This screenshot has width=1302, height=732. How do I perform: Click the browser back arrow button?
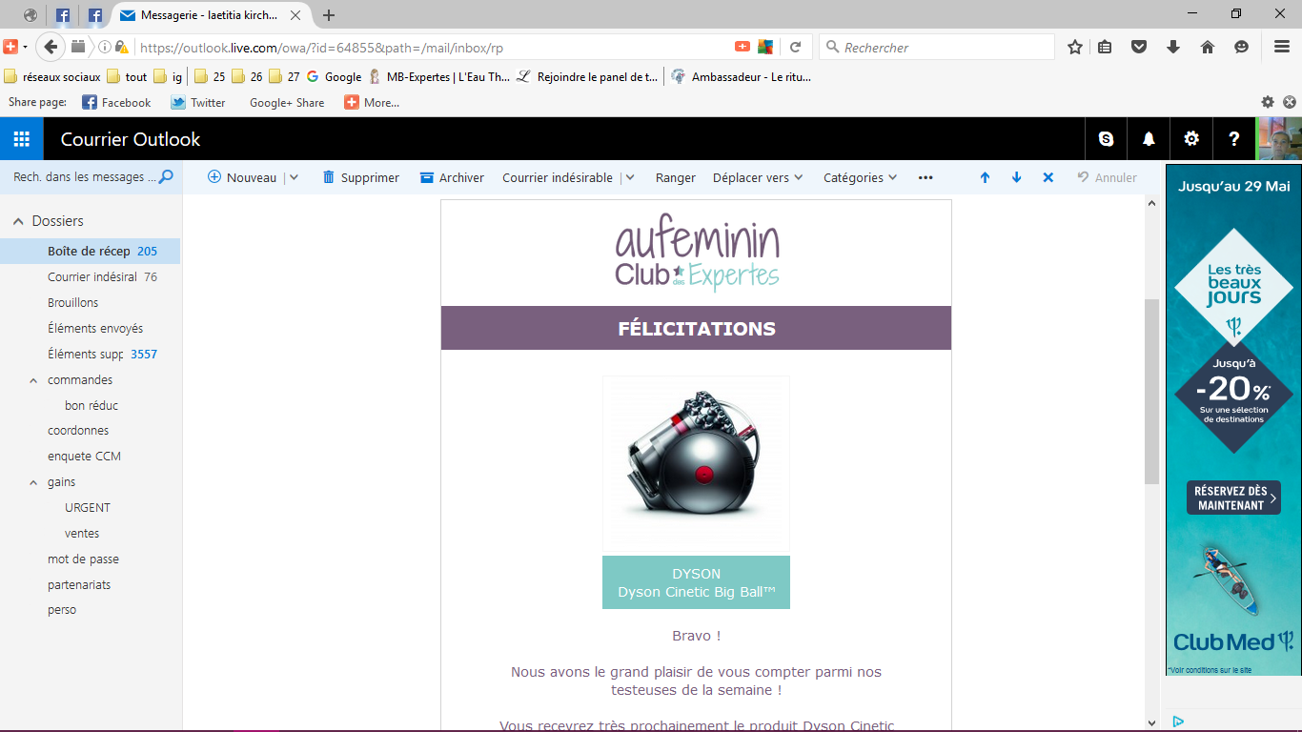pyautogui.click(x=51, y=46)
